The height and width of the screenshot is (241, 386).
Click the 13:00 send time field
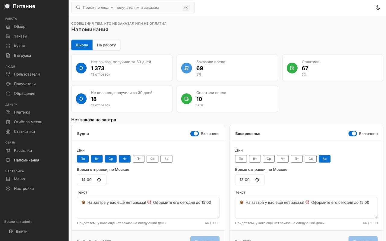click(x=250, y=180)
